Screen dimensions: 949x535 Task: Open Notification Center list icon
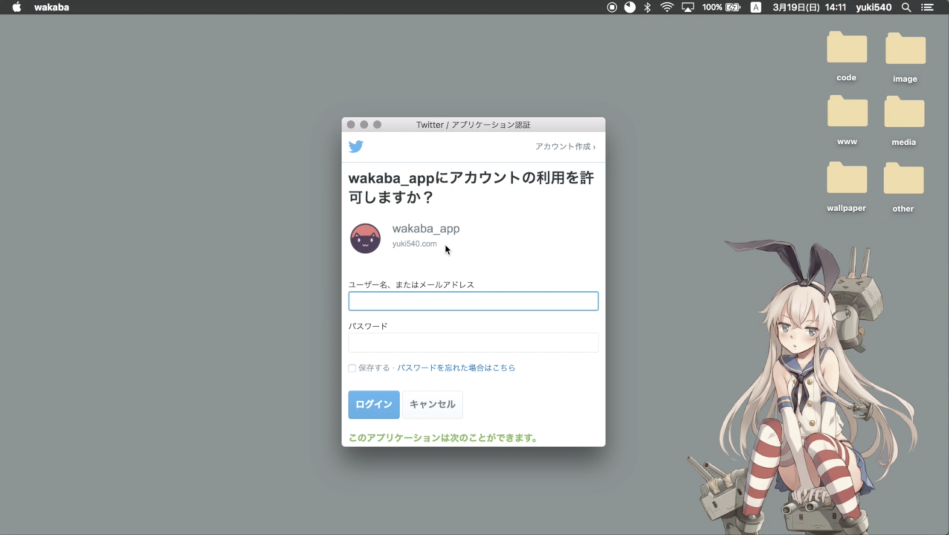pyautogui.click(x=927, y=7)
